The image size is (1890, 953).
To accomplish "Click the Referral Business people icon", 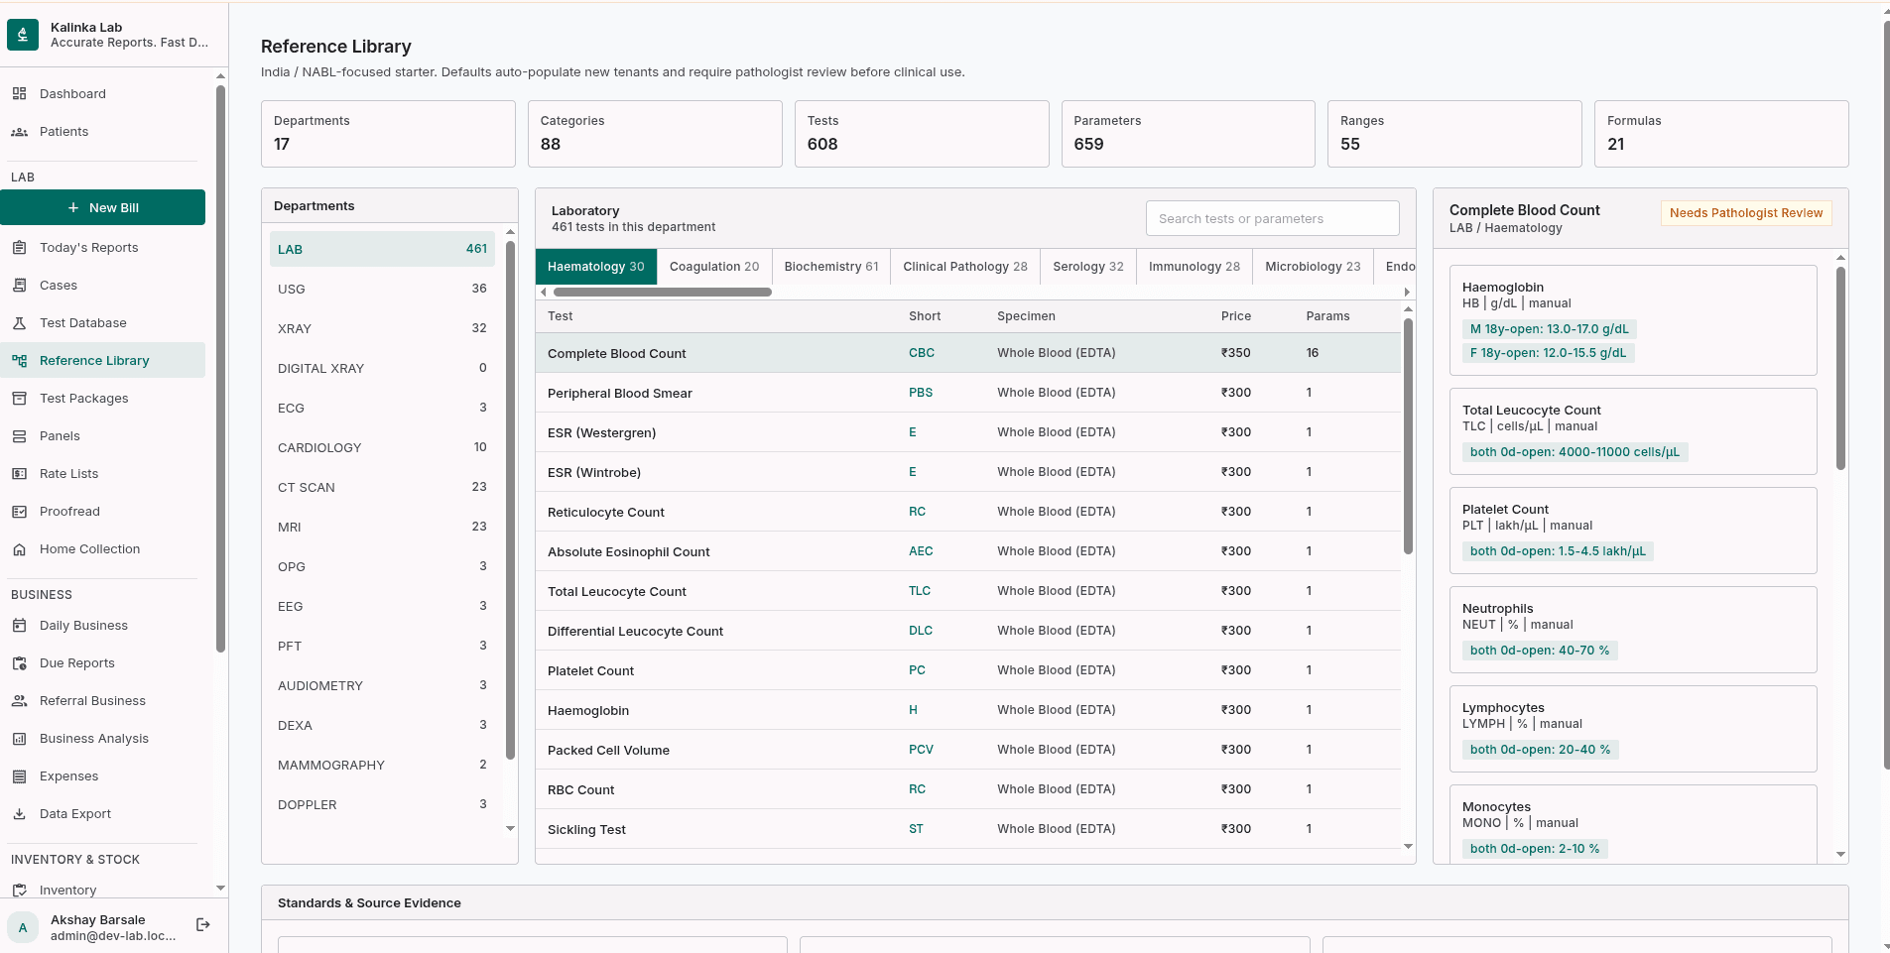I will click(19, 700).
